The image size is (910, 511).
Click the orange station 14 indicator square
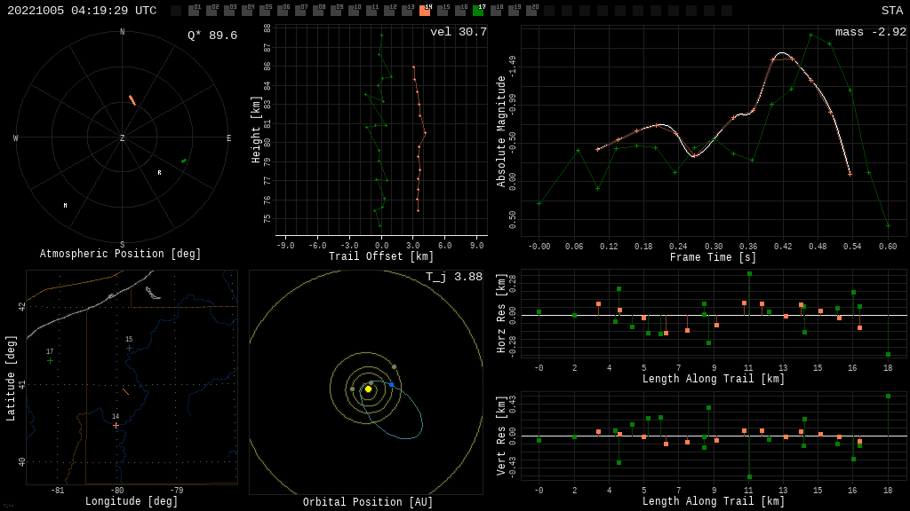coord(425,11)
